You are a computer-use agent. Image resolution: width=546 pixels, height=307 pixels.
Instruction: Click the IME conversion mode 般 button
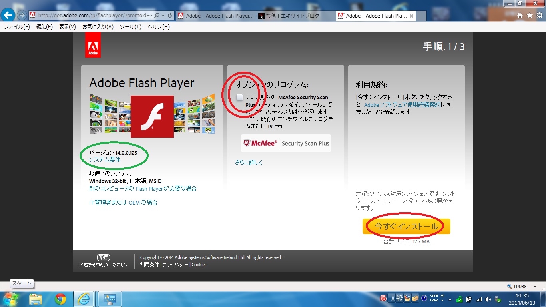tap(400, 298)
